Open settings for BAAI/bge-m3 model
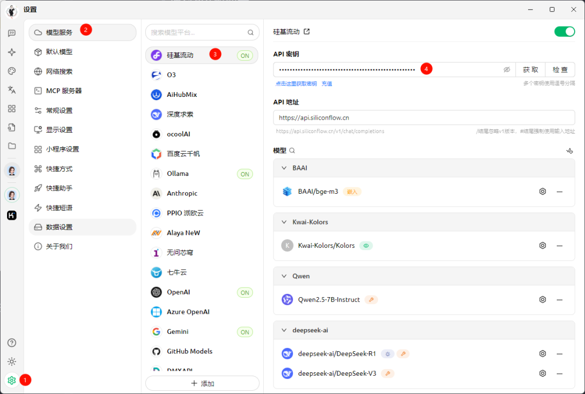The width and height of the screenshot is (585, 394). pos(542,192)
